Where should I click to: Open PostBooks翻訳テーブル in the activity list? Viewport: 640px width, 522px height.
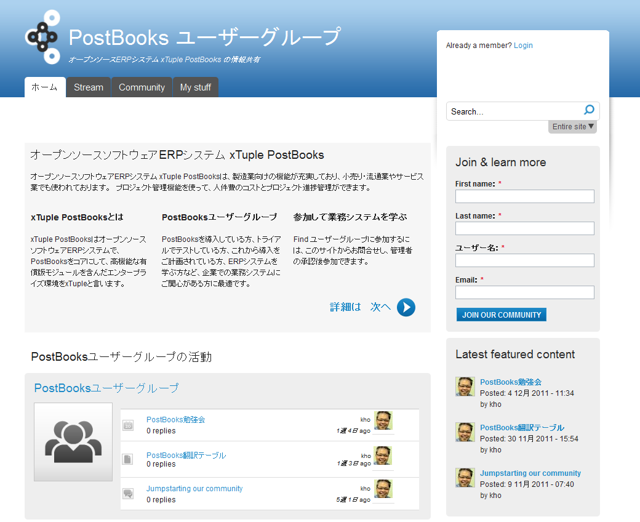[x=186, y=455]
